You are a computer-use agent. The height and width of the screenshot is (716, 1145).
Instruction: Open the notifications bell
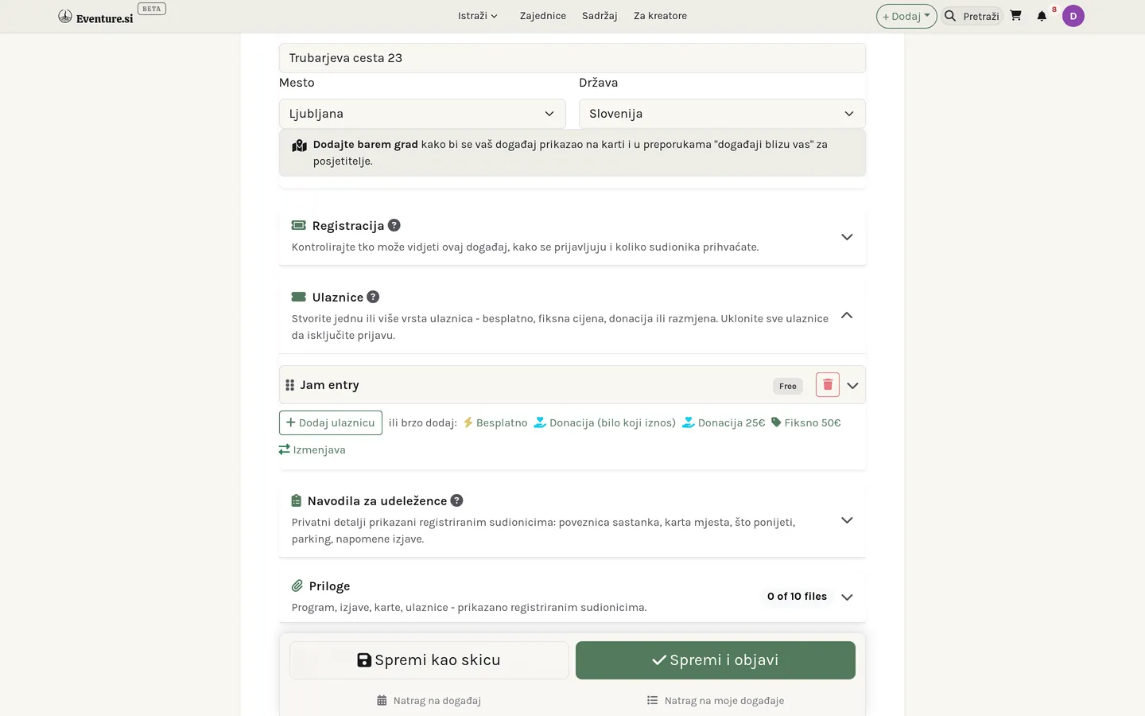pyautogui.click(x=1042, y=16)
